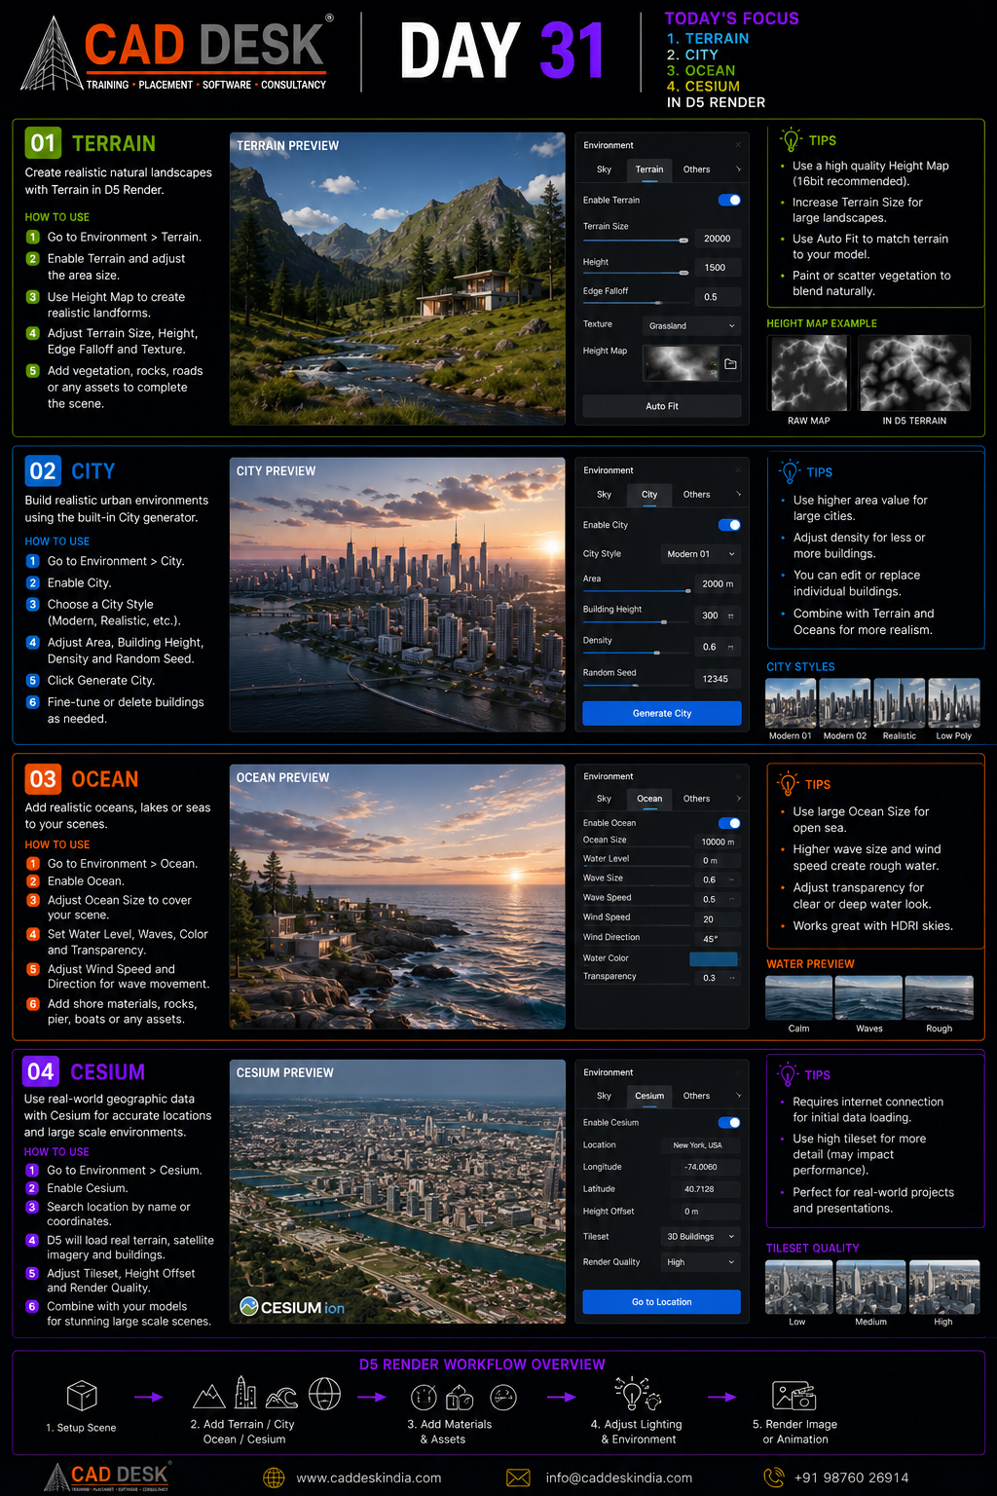This screenshot has height=1496, width=997.
Task: Switch to Sky tab in Cesium panel
Action: coord(604,1096)
